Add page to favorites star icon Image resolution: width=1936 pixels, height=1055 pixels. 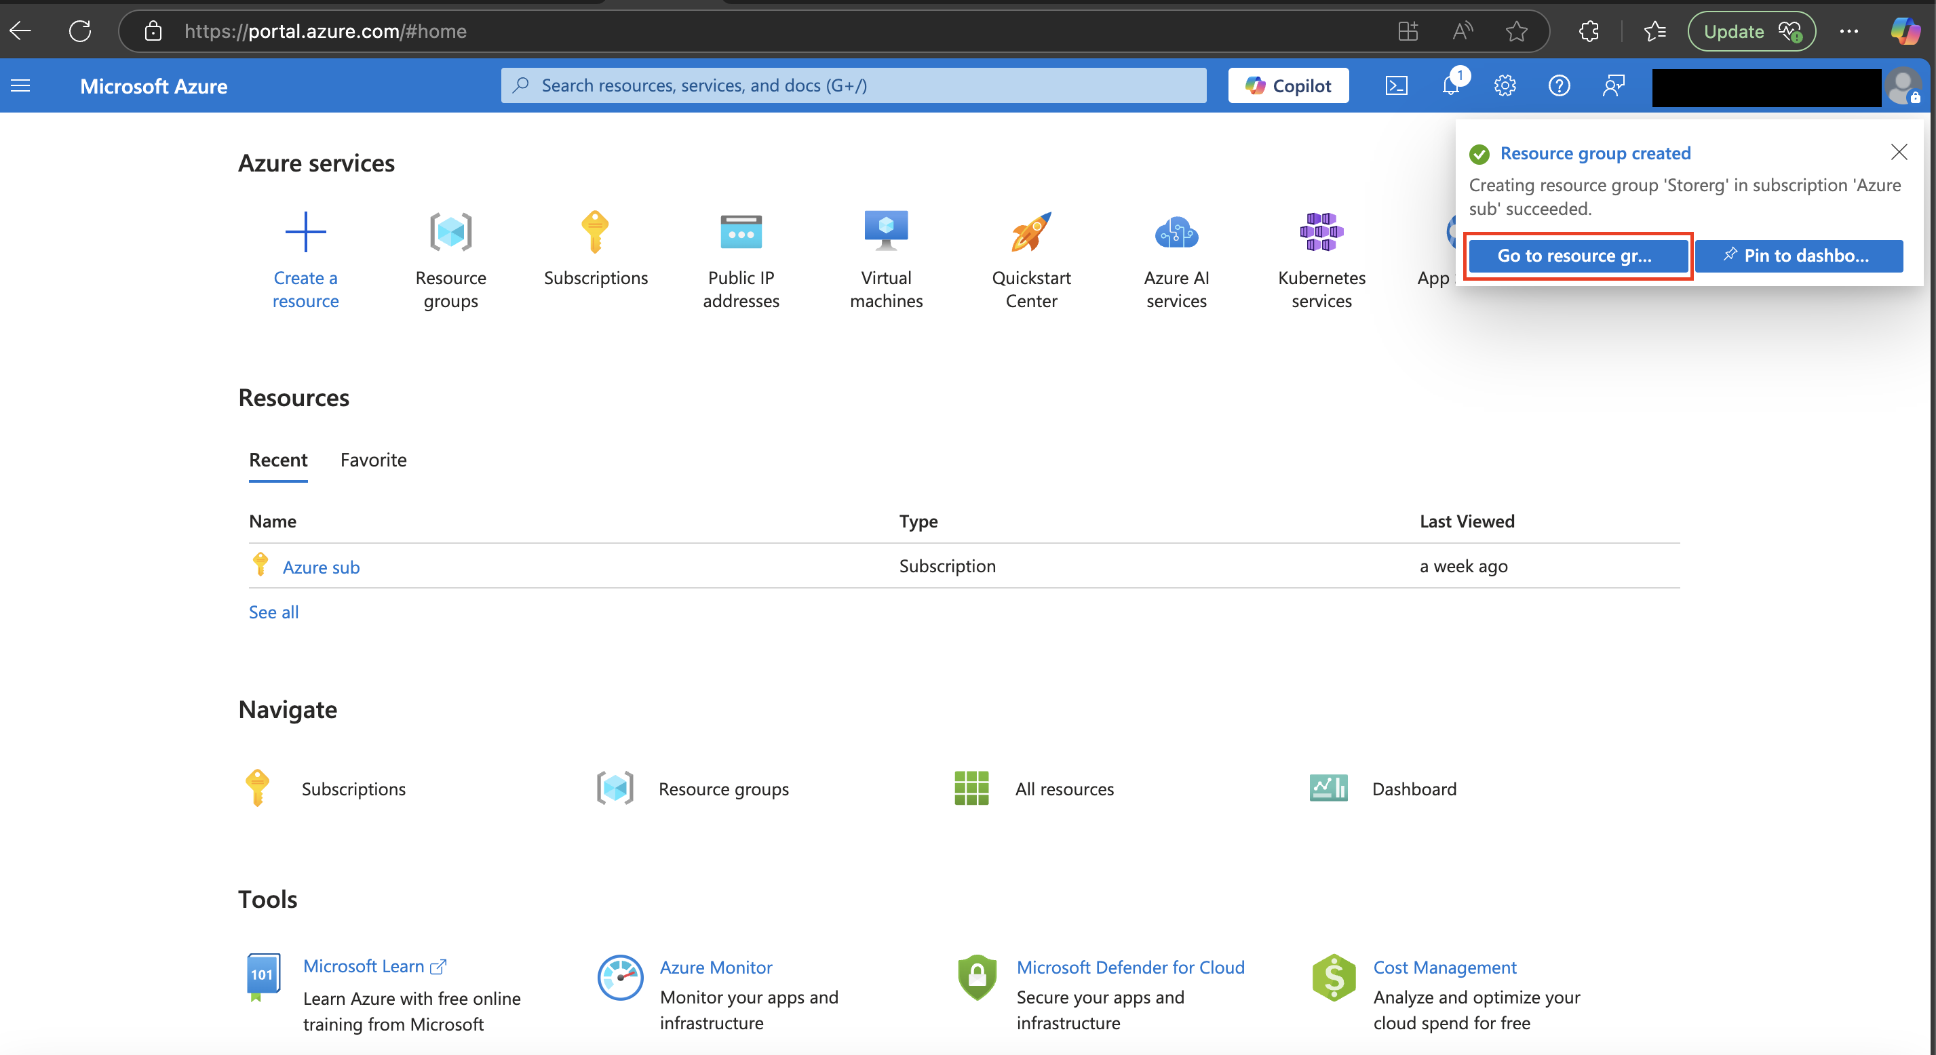point(1517,31)
